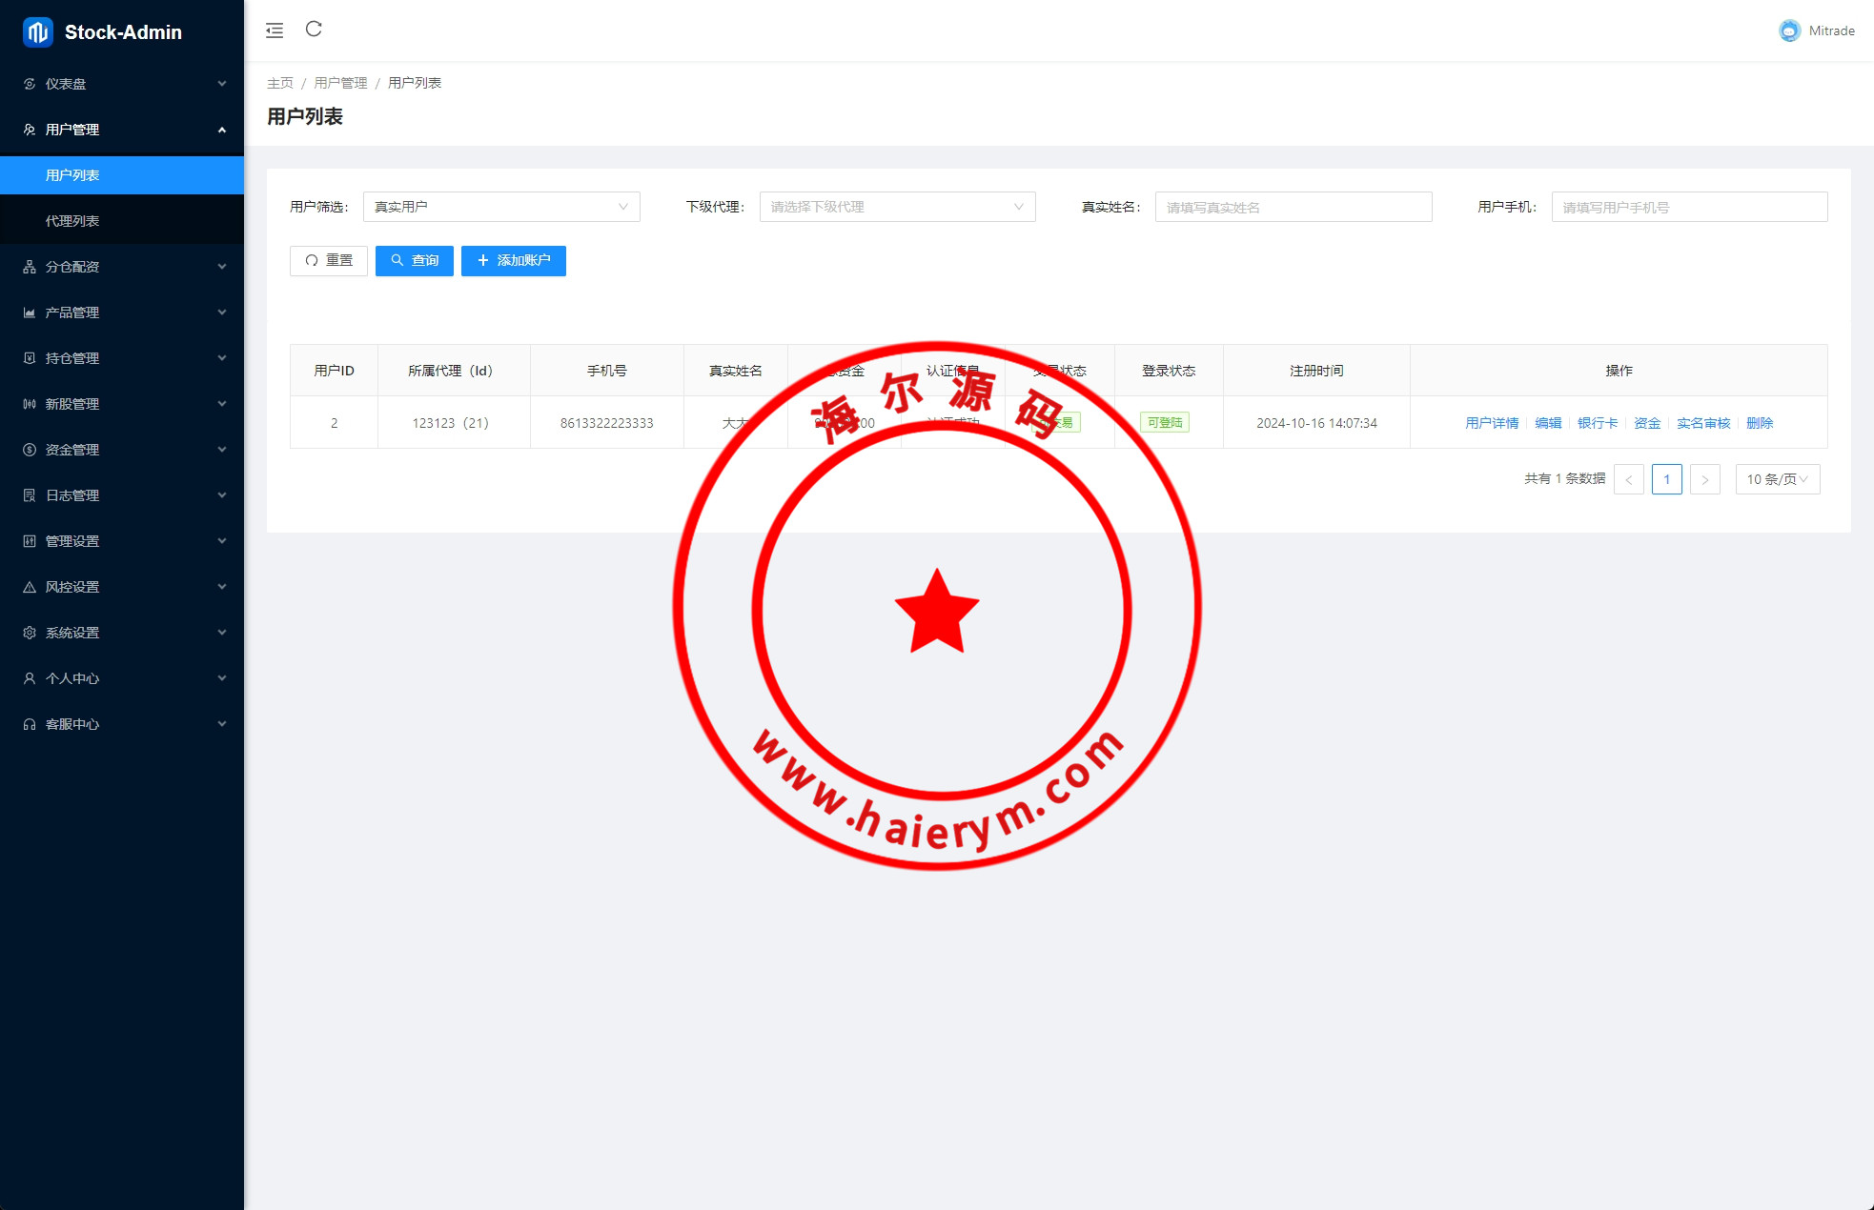Click the Stock-Admin logo icon
The width and height of the screenshot is (1874, 1210).
pos(37,31)
